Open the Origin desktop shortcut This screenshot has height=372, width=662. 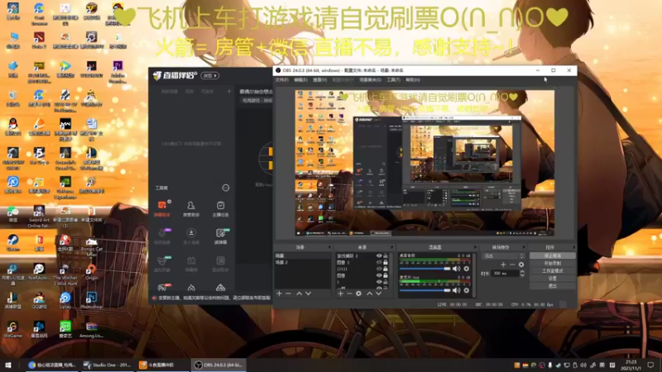click(x=91, y=272)
